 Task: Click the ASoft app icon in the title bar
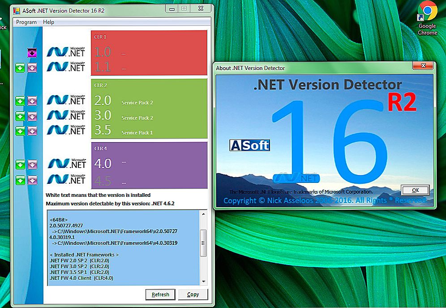click(x=17, y=11)
